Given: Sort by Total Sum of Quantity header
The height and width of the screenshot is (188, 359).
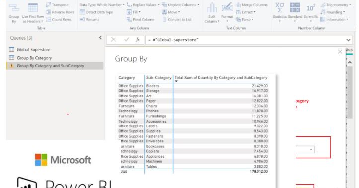Looking at the screenshot, I should 221,78.
